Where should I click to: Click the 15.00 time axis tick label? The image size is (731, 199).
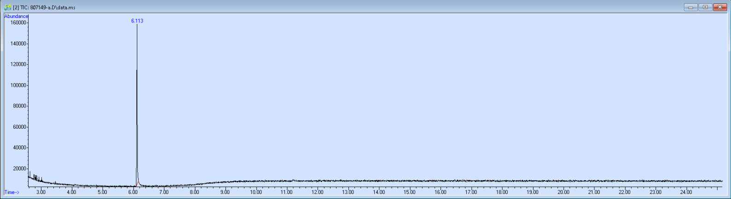410,192
